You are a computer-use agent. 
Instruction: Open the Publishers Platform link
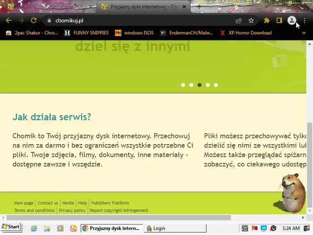(x=110, y=203)
